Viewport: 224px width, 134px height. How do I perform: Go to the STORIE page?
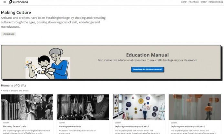(204, 2)
